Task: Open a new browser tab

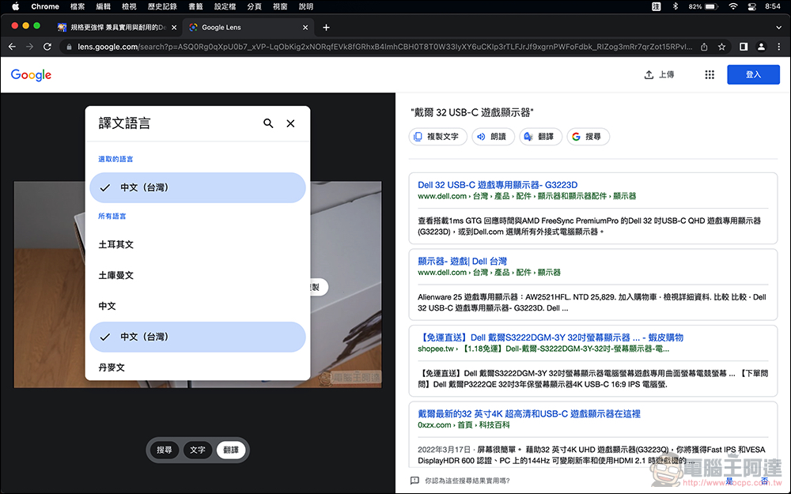Action: click(x=326, y=27)
